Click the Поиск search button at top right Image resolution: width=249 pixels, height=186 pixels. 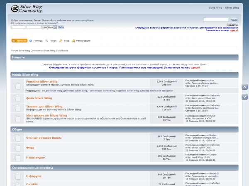pyautogui.click(x=234, y=20)
